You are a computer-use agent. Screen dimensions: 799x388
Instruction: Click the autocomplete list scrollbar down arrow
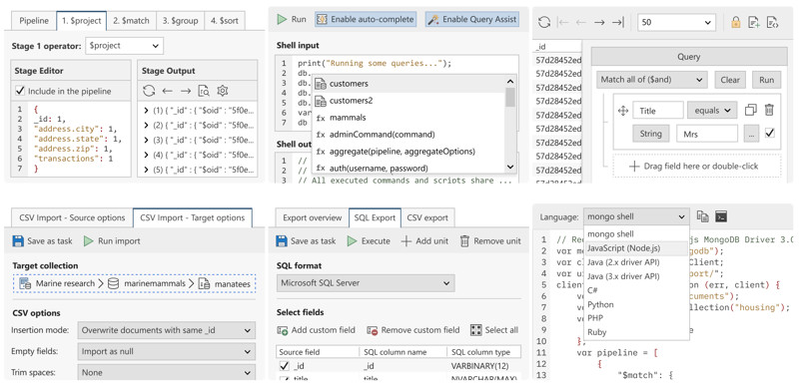510,167
